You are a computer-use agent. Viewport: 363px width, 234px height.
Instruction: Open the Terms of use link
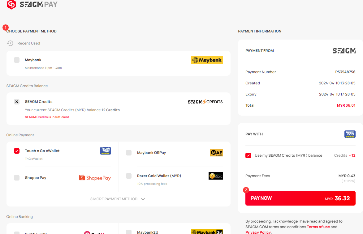318,227
